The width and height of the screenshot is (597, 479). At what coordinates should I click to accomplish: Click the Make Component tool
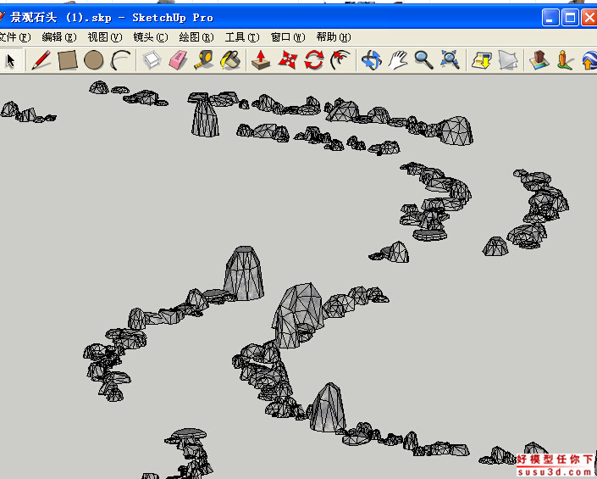152,60
